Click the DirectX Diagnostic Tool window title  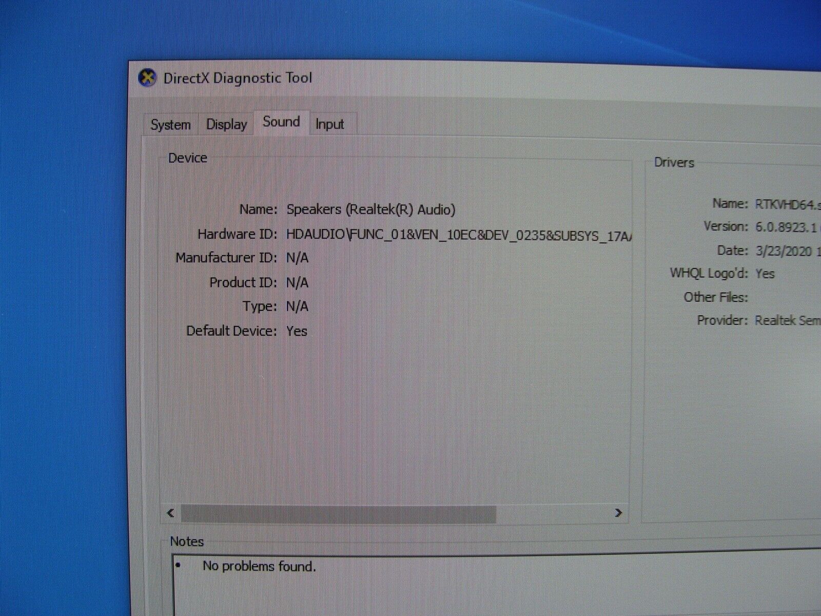238,78
